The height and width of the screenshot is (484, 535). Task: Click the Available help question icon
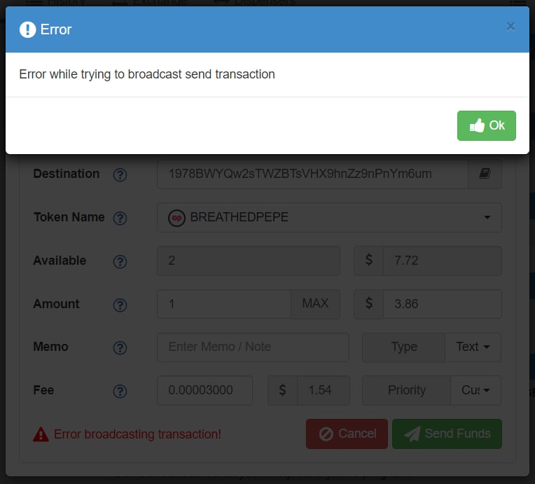click(x=120, y=261)
